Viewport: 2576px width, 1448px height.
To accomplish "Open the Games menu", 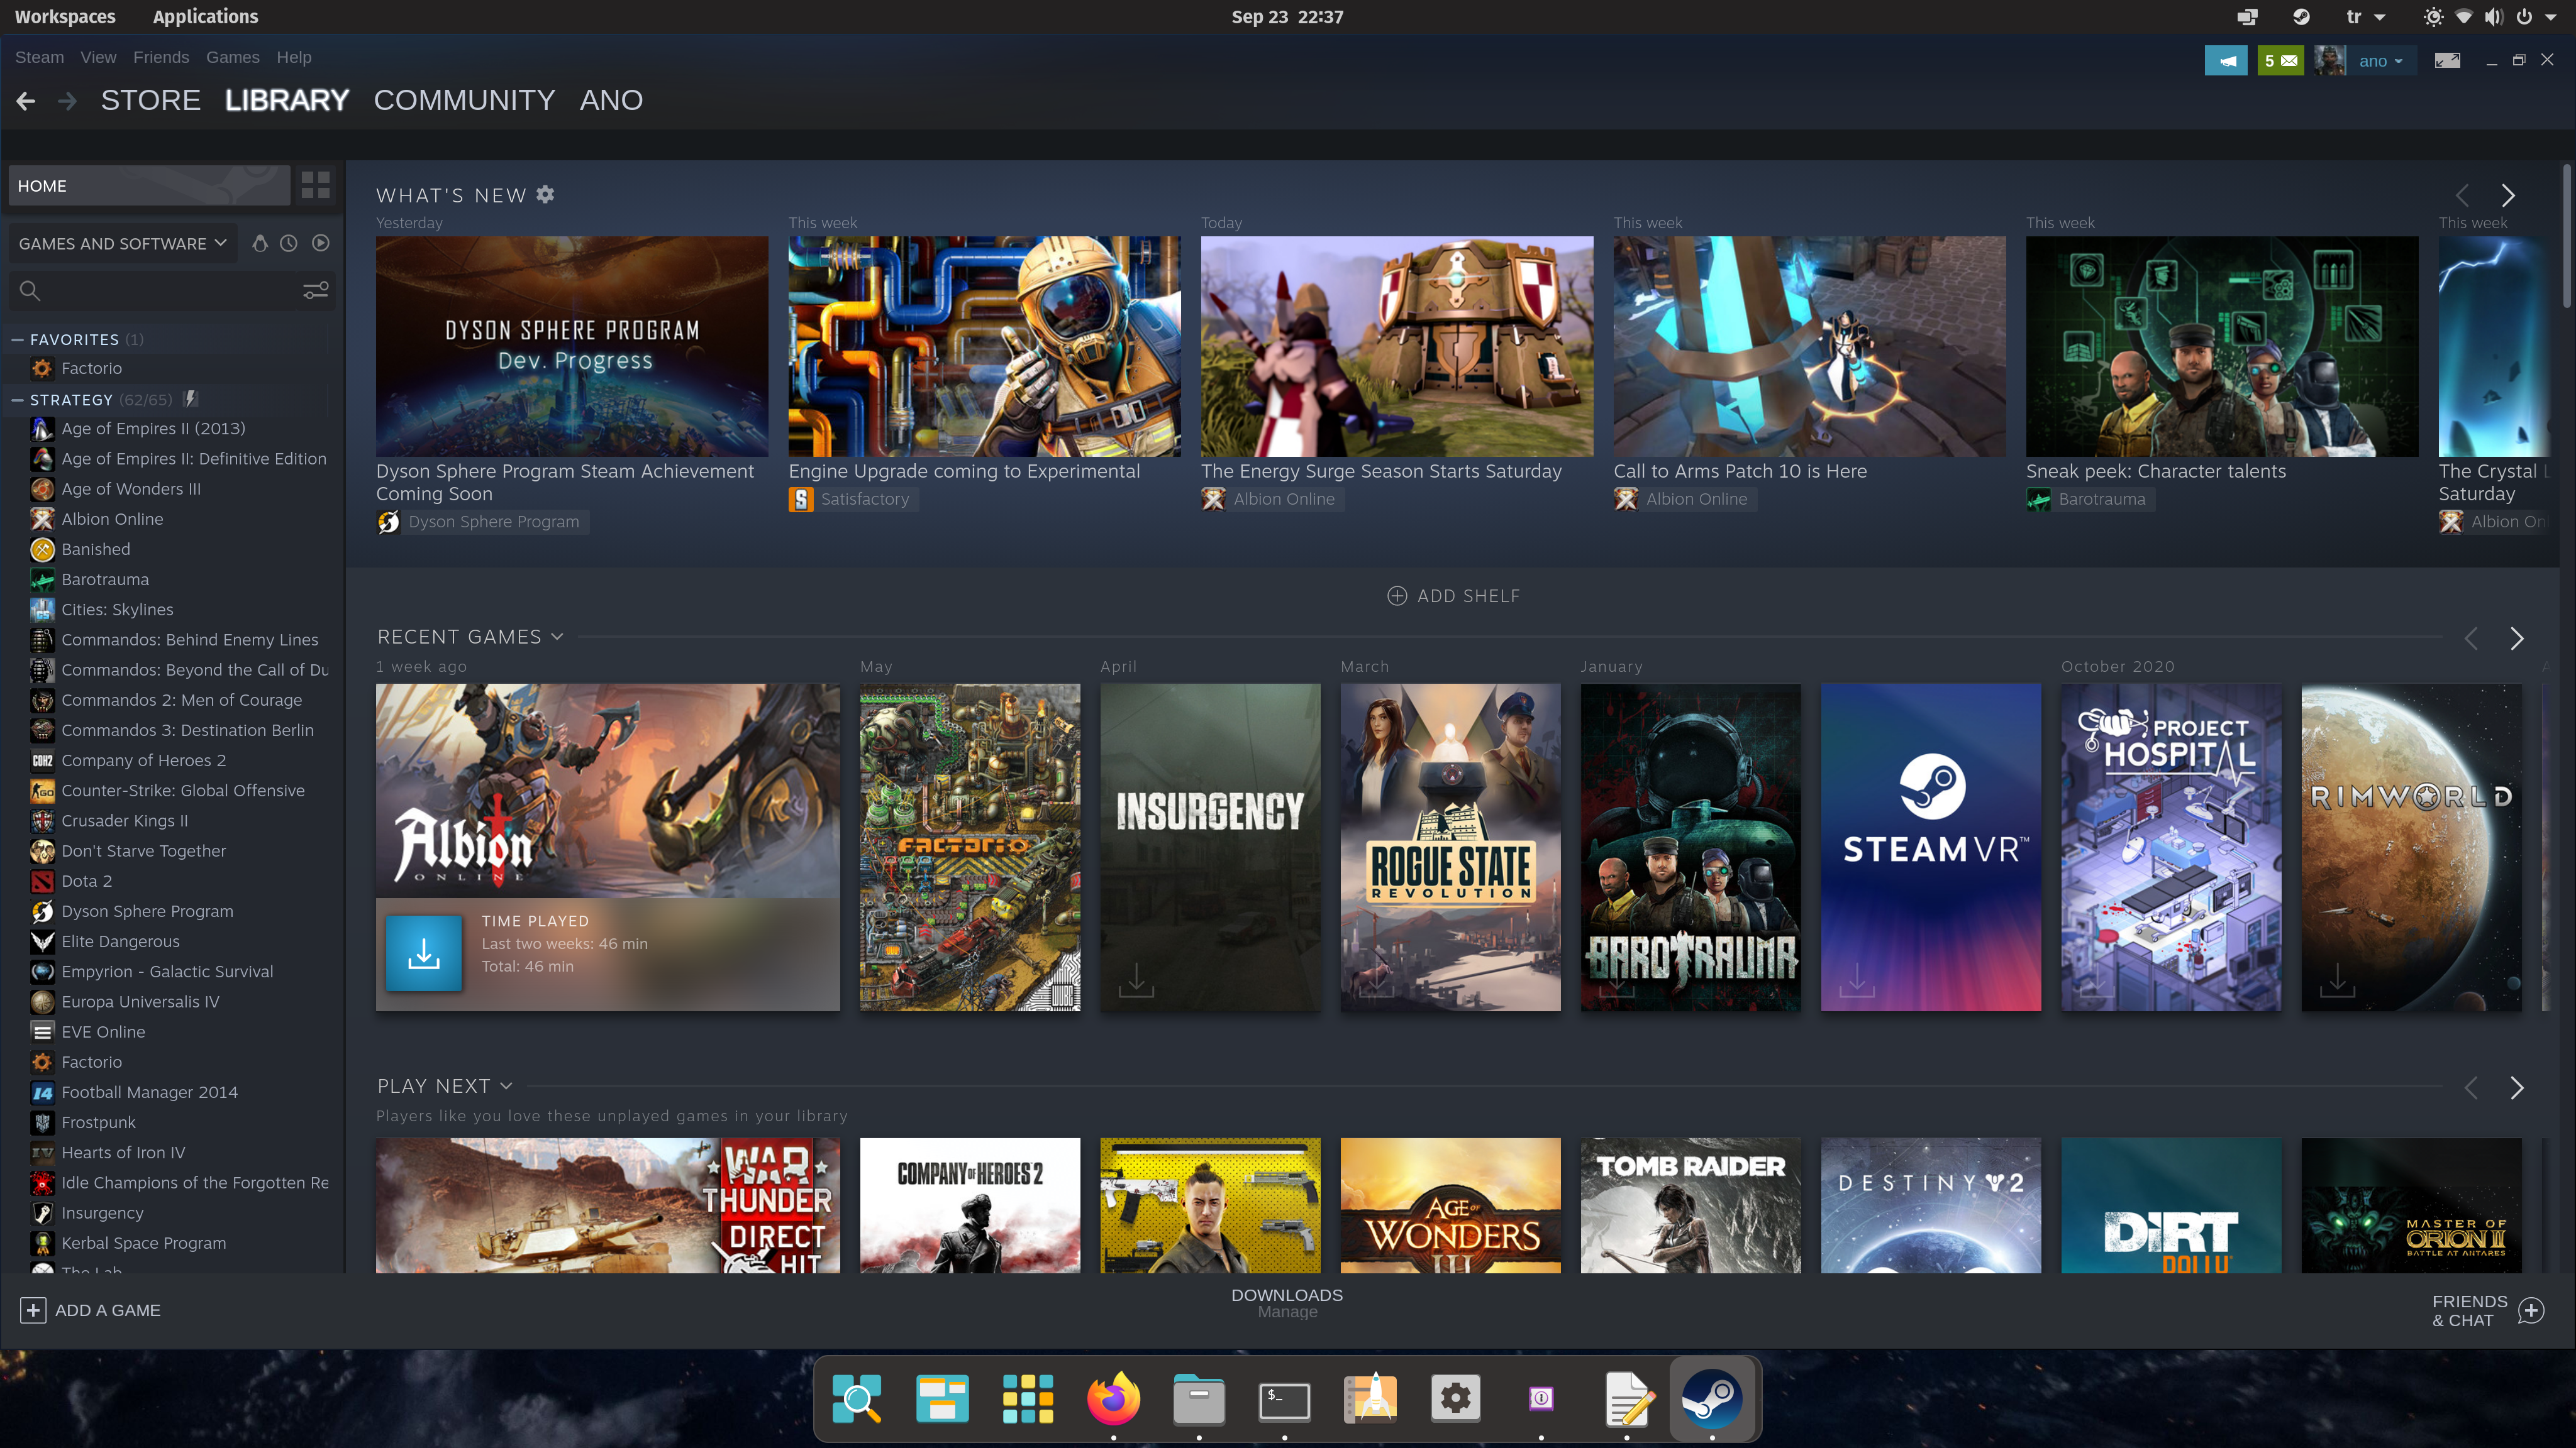I will click(233, 57).
